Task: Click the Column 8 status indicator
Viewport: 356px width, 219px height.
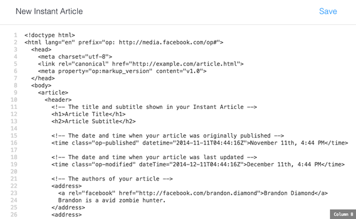Action: click(343, 214)
